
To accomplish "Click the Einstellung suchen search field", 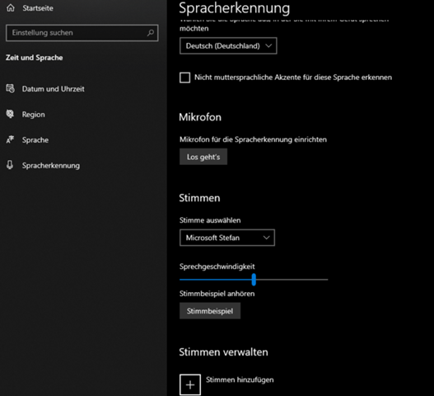I will (x=82, y=33).
